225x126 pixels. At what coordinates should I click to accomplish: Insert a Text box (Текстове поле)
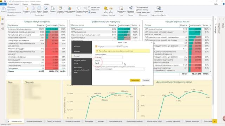point(94,7)
